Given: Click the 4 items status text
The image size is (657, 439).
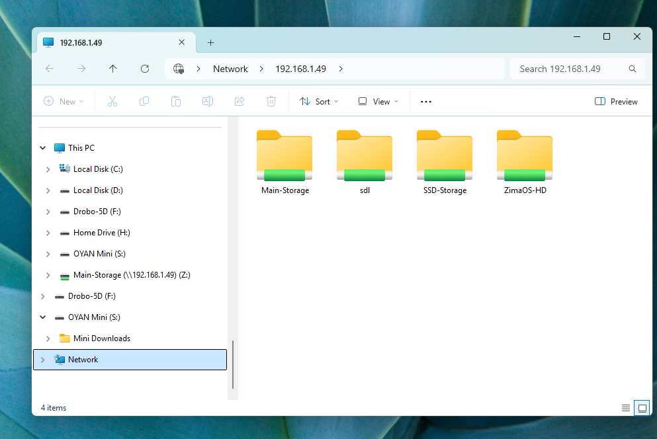Looking at the screenshot, I should click(54, 407).
